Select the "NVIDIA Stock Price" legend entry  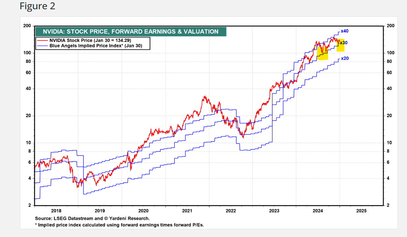[90, 41]
